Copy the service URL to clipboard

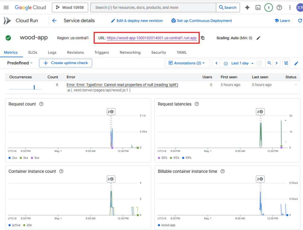(203, 38)
